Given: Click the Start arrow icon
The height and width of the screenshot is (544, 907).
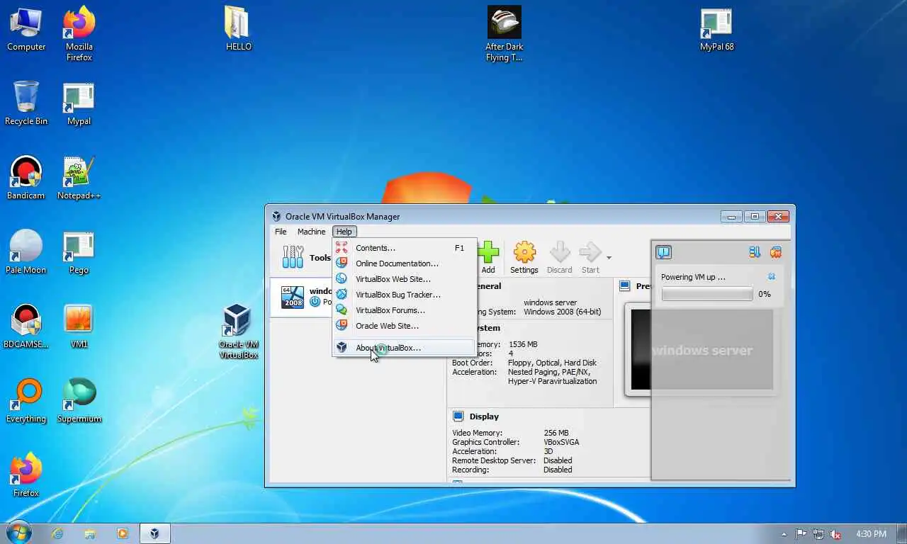Looking at the screenshot, I should coord(590,253).
